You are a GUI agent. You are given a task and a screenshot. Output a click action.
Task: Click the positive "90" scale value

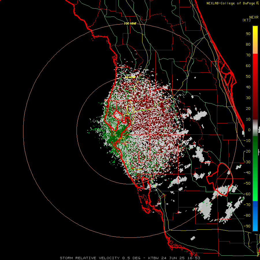coord(248,34)
